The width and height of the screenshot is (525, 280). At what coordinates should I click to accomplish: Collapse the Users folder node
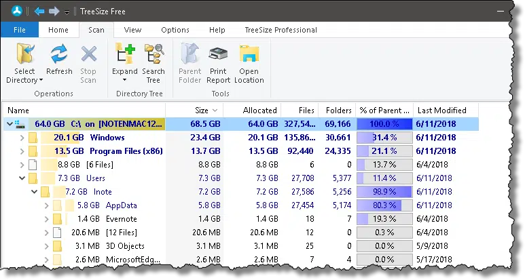tap(22, 178)
